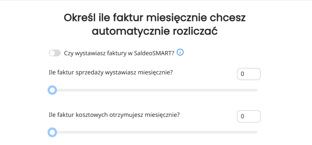Grab the cost invoices slider handle
This screenshot has width=312, height=145.
tap(52, 132)
